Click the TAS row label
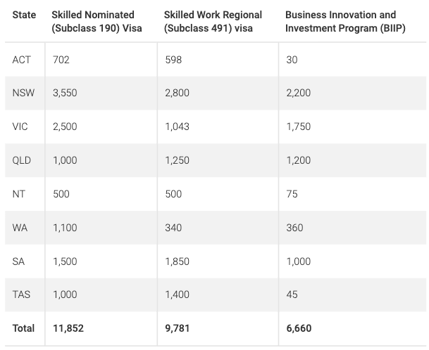This screenshot has height=350, width=429. coord(21,294)
